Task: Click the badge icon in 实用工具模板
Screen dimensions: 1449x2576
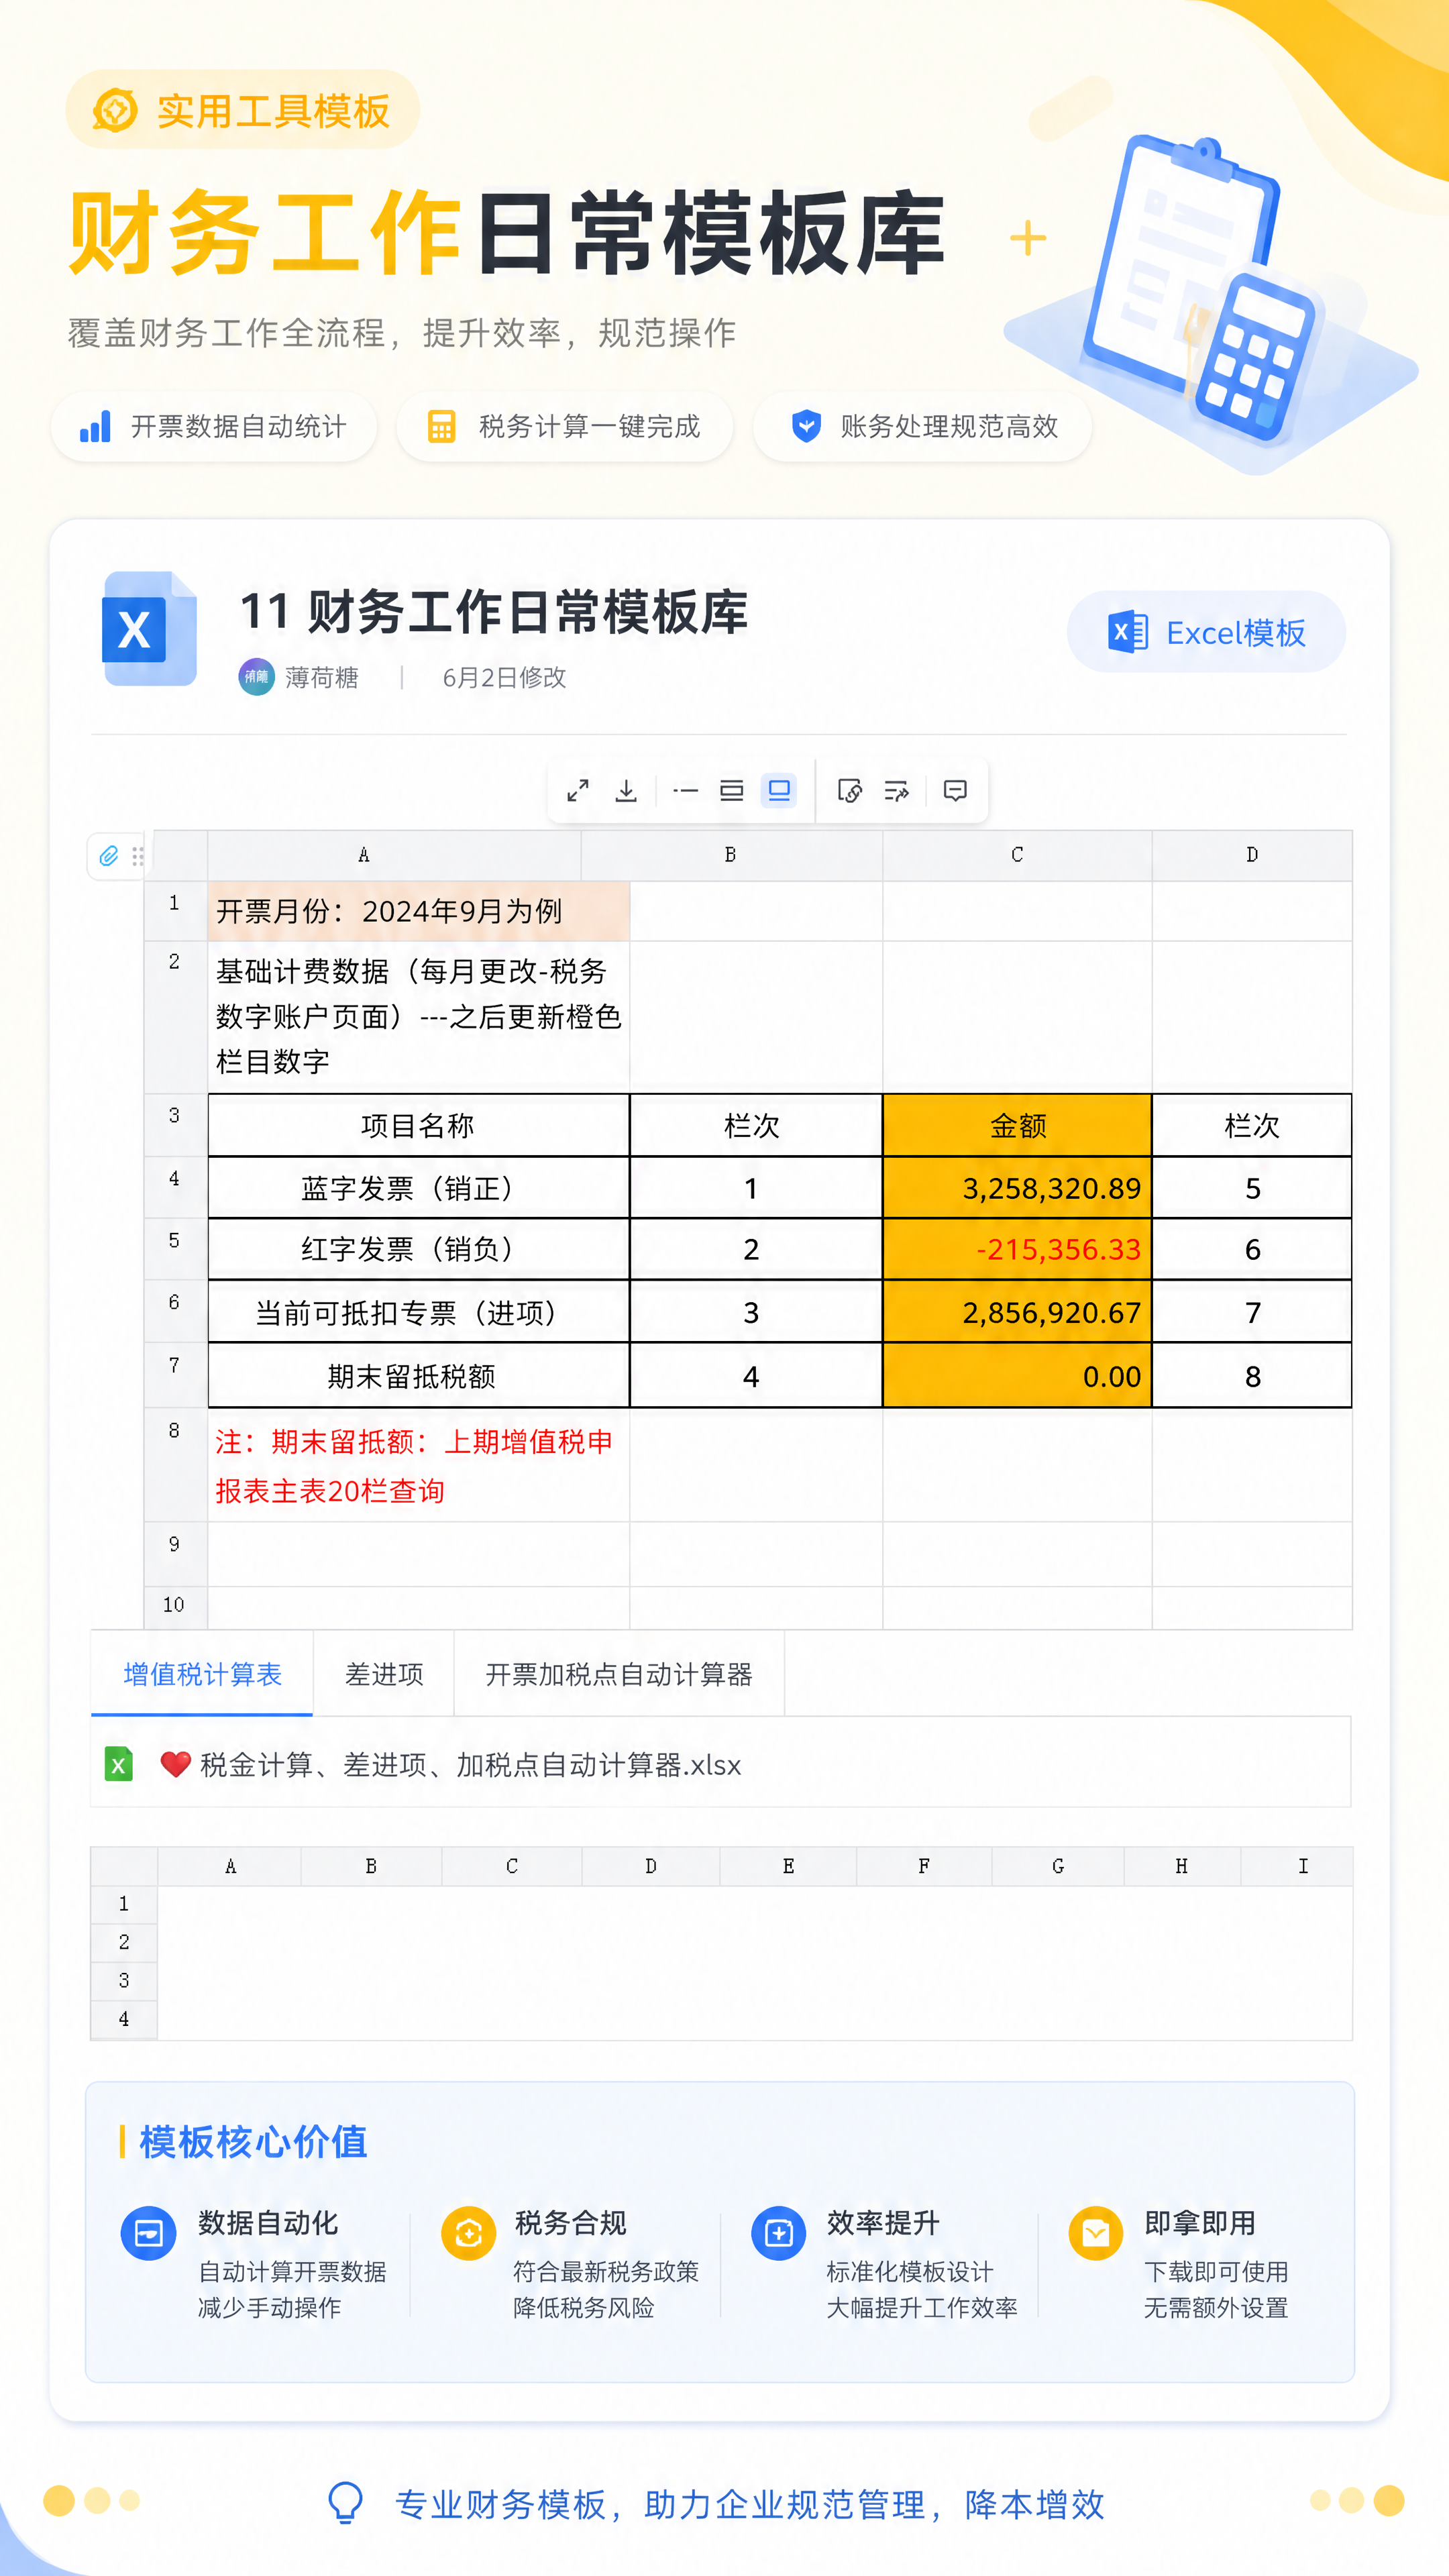Action: pos(115,110)
